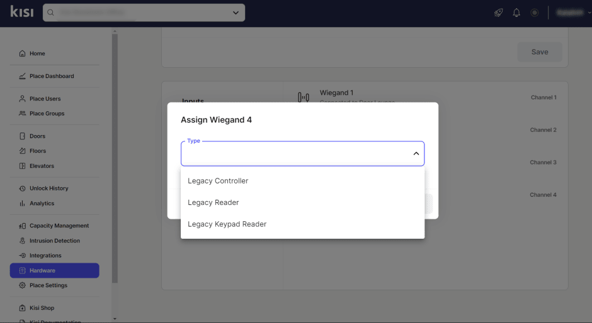The width and height of the screenshot is (592, 323).
Task: Select the highlighted Hardware menu item
Action: 54,271
